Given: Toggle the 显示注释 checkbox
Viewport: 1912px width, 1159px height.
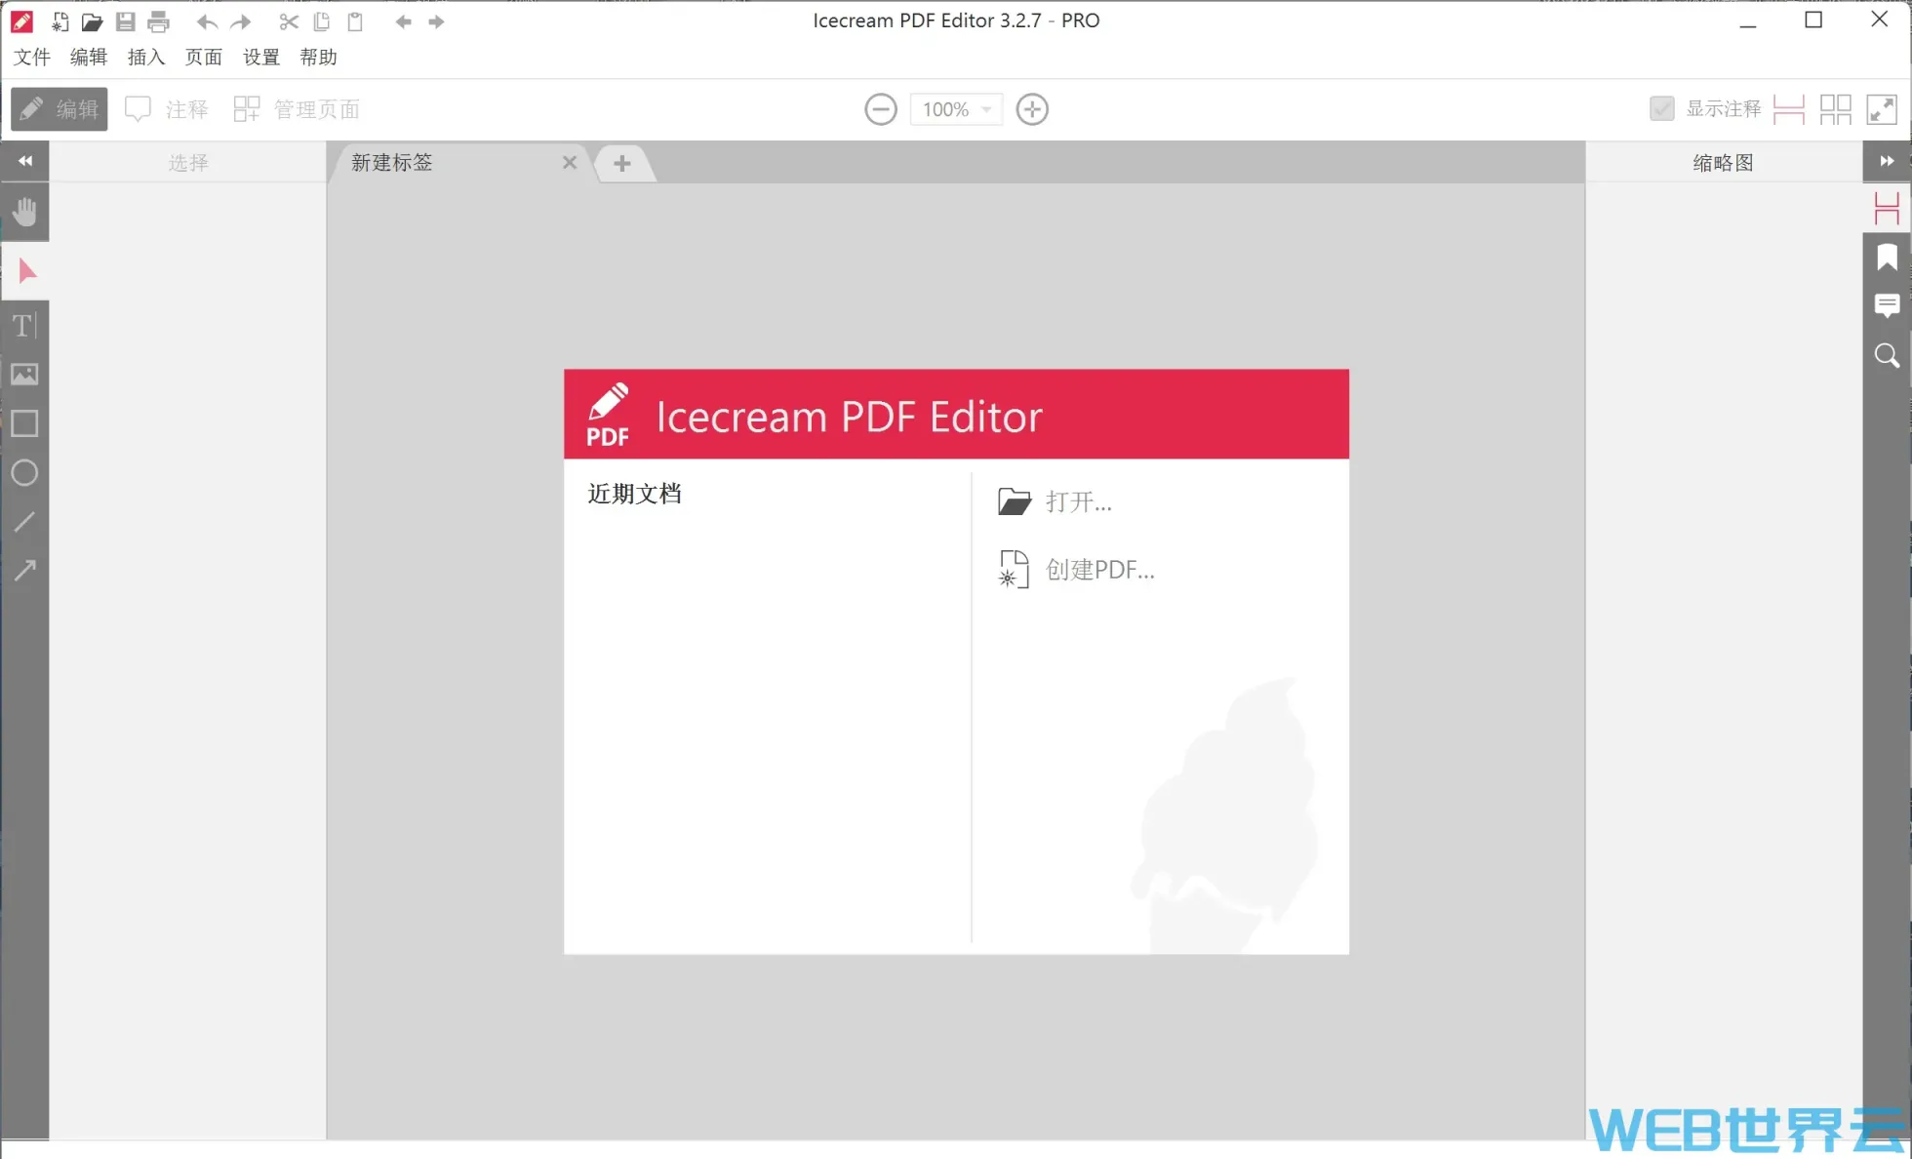Looking at the screenshot, I should [1661, 108].
